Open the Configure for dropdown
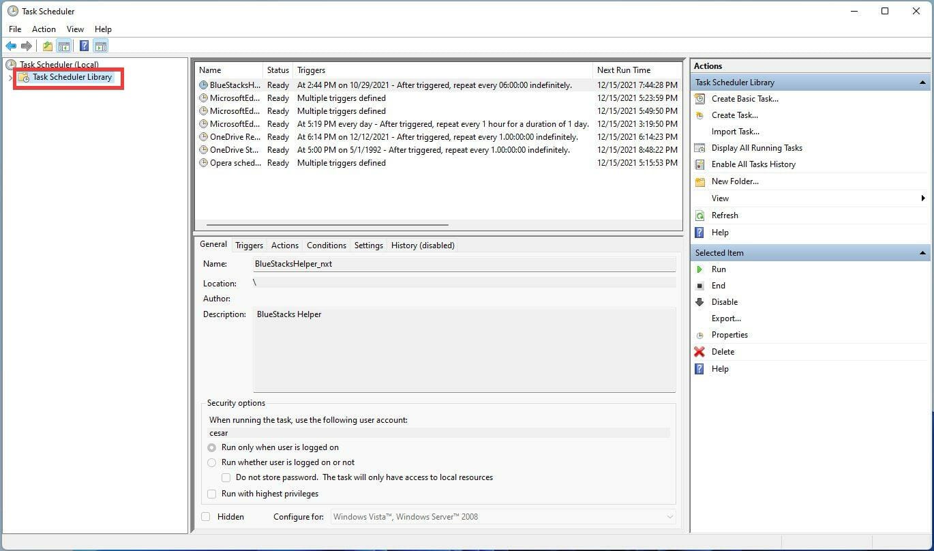934x551 pixels. point(503,517)
